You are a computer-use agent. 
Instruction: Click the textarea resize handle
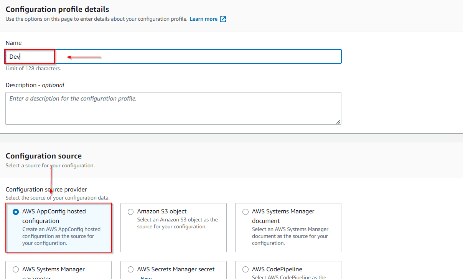[339, 122]
